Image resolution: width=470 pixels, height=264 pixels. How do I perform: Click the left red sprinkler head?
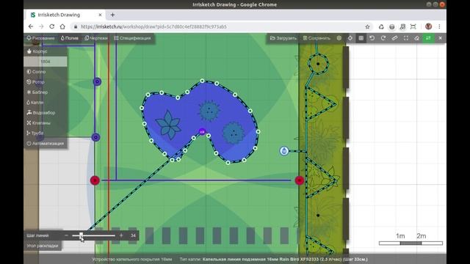tap(95, 180)
